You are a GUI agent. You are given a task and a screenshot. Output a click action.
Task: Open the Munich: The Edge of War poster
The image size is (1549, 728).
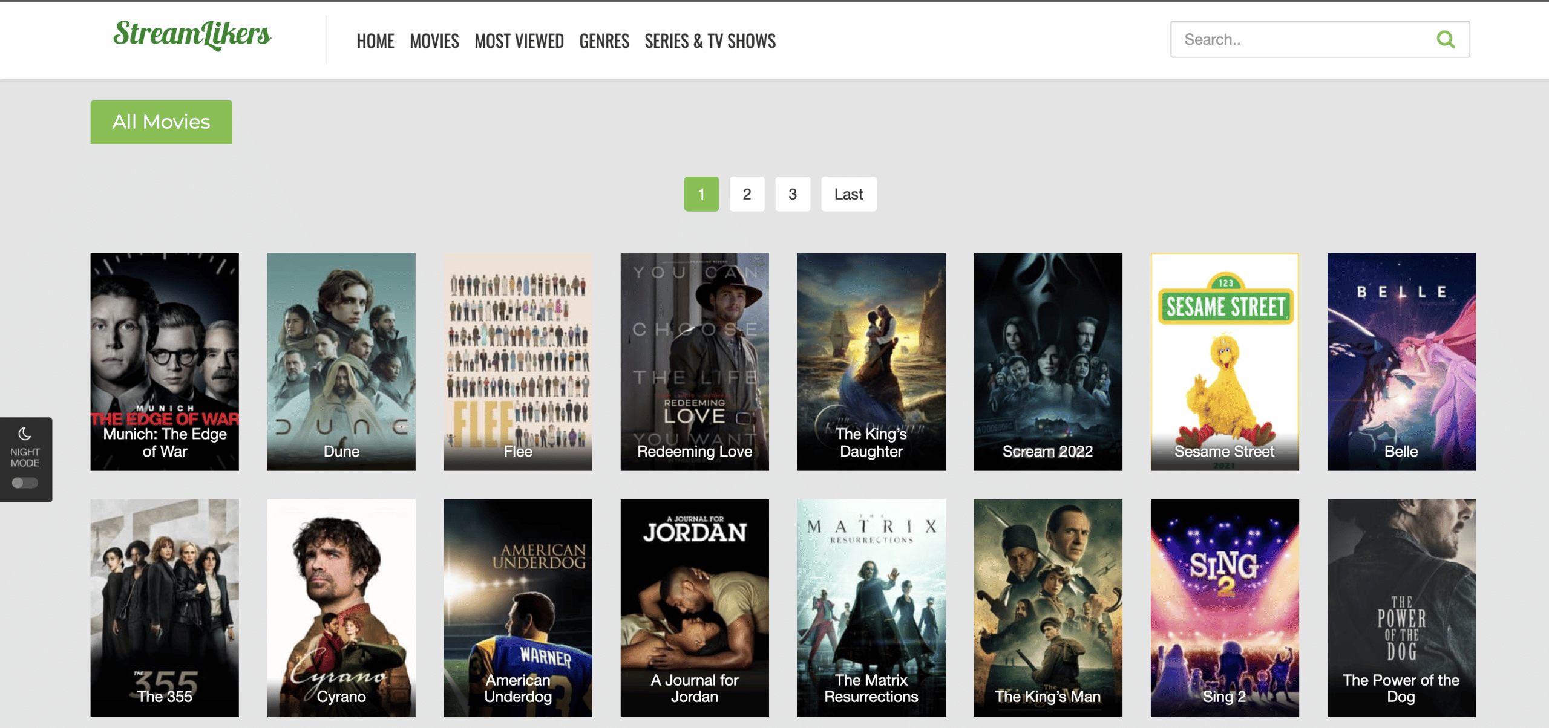pyautogui.click(x=165, y=361)
